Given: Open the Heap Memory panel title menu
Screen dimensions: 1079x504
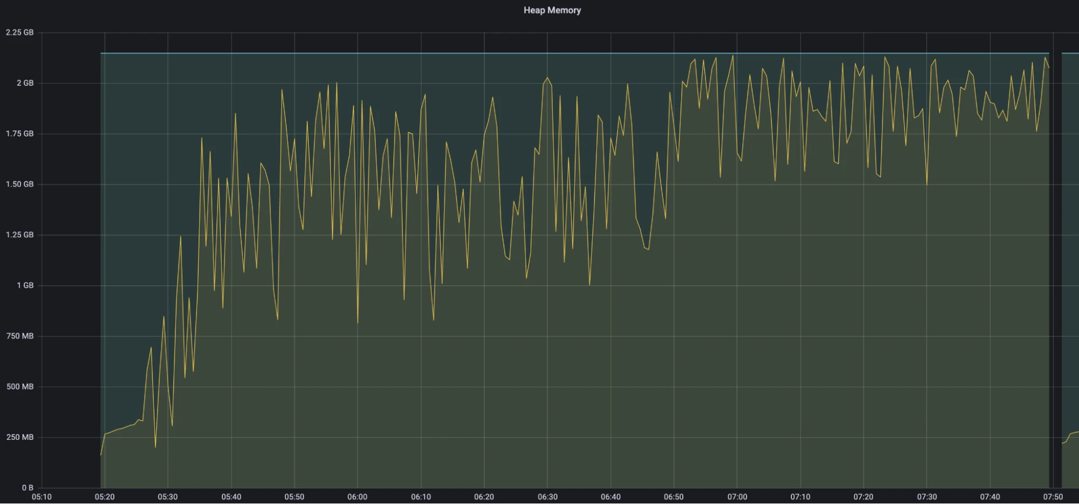Looking at the screenshot, I should click(552, 10).
